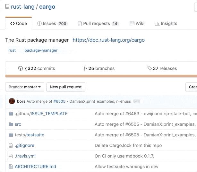Click the repository book icon beside rust-lang
Screen dimensions: 197x172
pos(7,7)
